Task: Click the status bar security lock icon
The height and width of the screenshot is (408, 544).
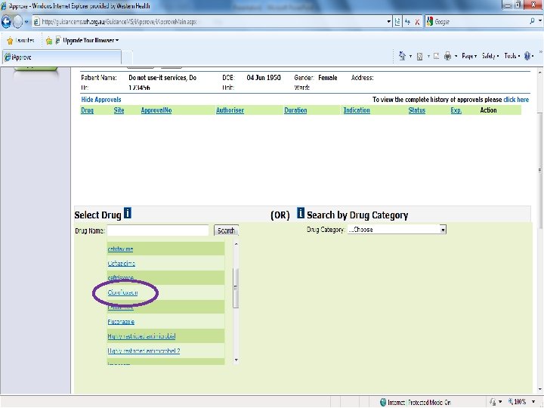Action: click(493, 402)
